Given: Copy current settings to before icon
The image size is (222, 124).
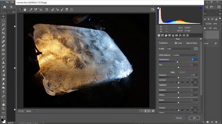Looking at the screenshot, I should tap(149, 111).
